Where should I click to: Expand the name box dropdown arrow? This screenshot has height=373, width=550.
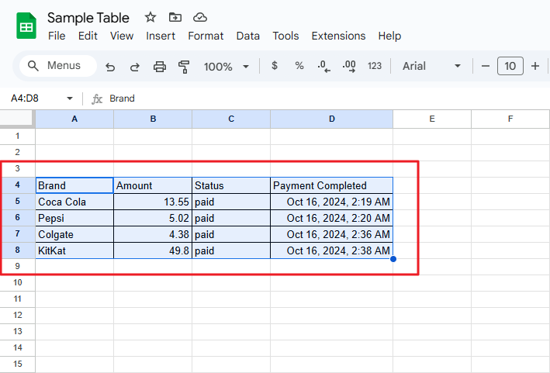[x=70, y=98]
